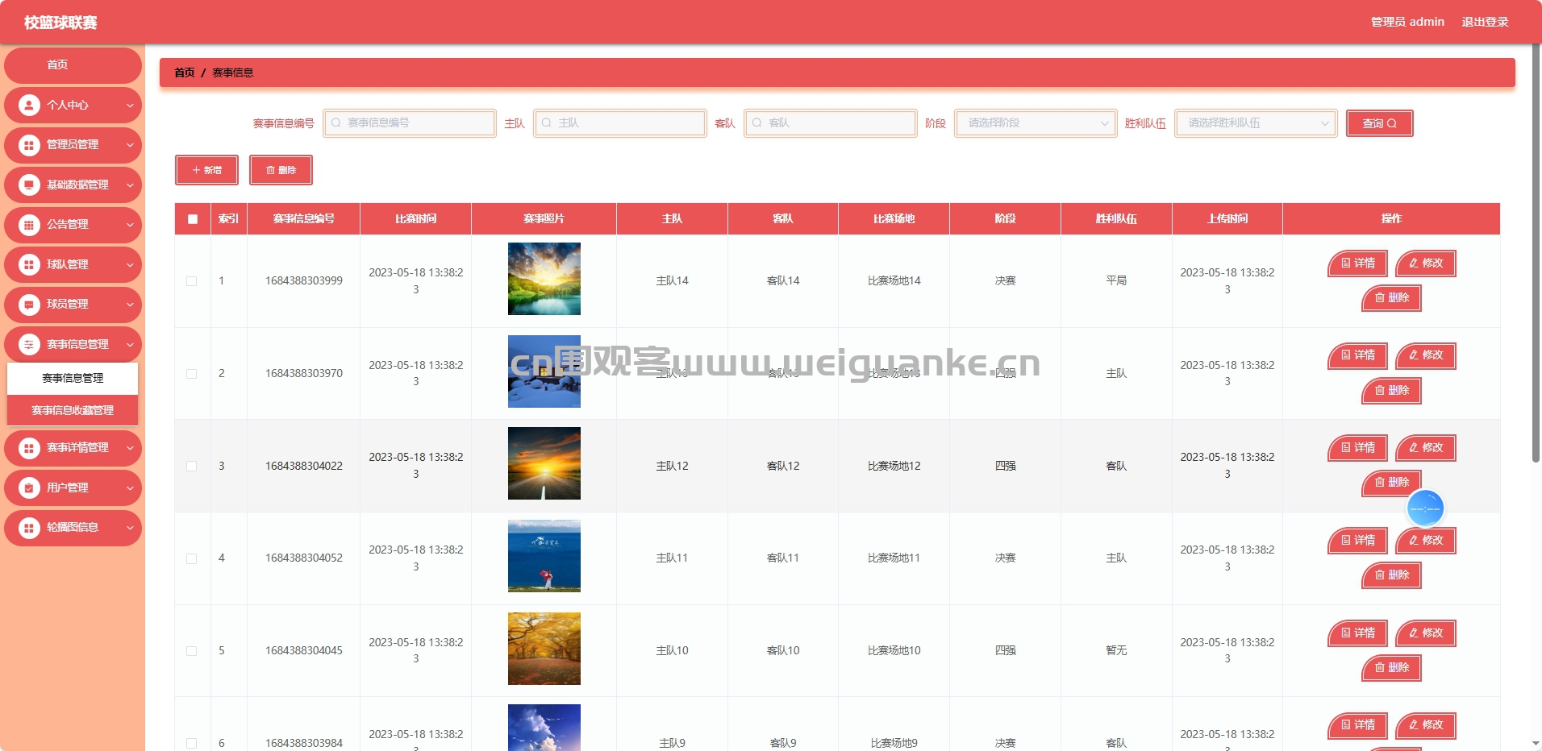1542x751 pixels.
Task: Click the page vertical scrollbar
Action: [x=1536, y=254]
